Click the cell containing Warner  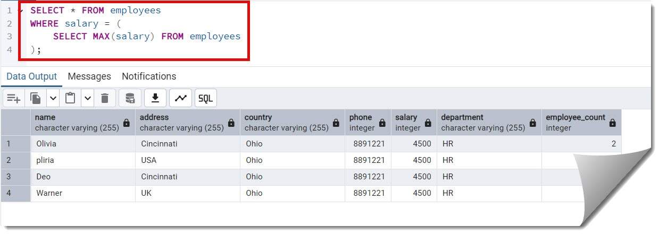point(83,193)
